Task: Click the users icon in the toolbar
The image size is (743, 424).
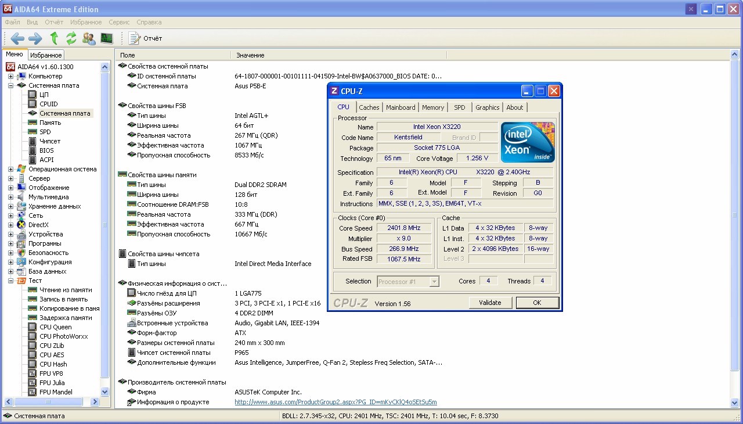Action: point(89,38)
